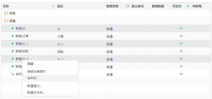Toggle visibility eye for 联接.ID_2 row
Screen dimensions: 212x99
tap(181, 59)
